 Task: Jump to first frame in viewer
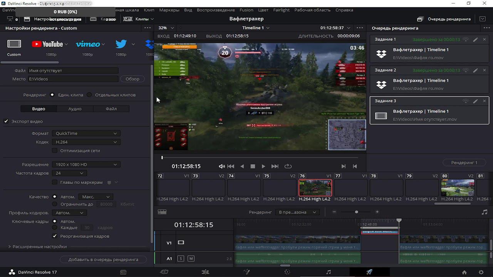pos(231,166)
